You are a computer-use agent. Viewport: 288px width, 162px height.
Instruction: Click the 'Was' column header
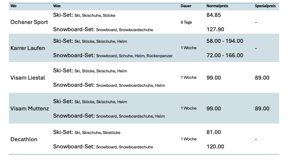click(x=57, y=6)
